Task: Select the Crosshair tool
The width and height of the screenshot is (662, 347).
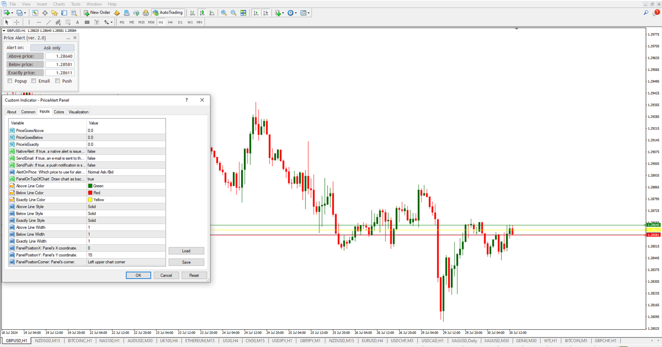Action: pyautogui.click(x=17, y=22)
